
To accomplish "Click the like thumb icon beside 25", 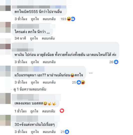I will coord(79,82).
